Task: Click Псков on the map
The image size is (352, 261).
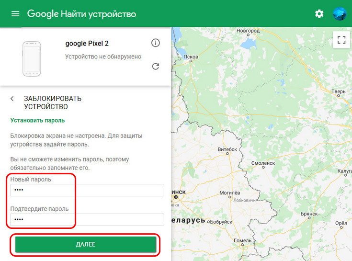Action: (x=191, y=57)
